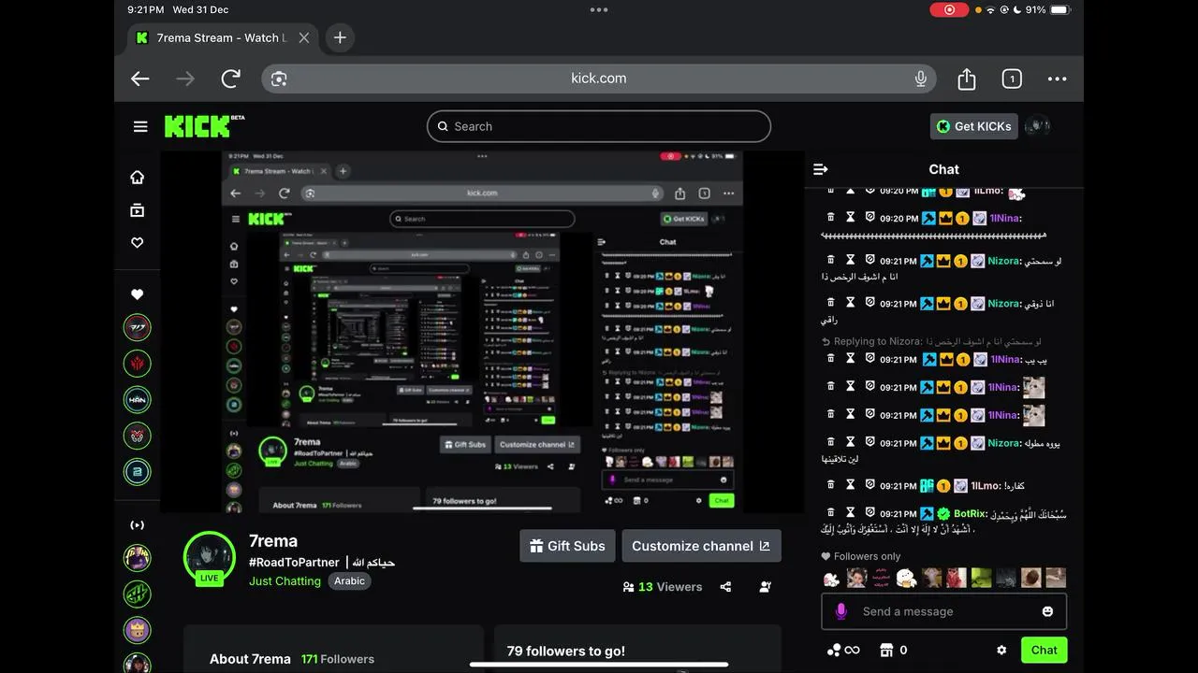Click the Arabic language tag
The height and width of the screenshot is (673, 1198).
[349, 580]
